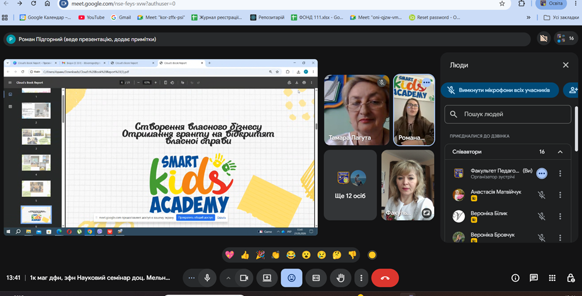Send the crying face reaction

[322, 255]
